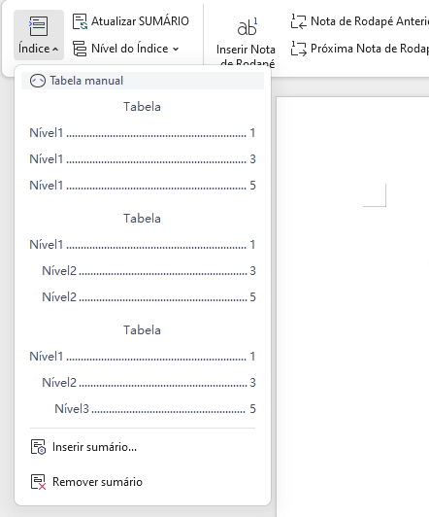
Task: Choose the single-level Nível1 table preview
Action: pyautogui.click(x=143, y=147)
